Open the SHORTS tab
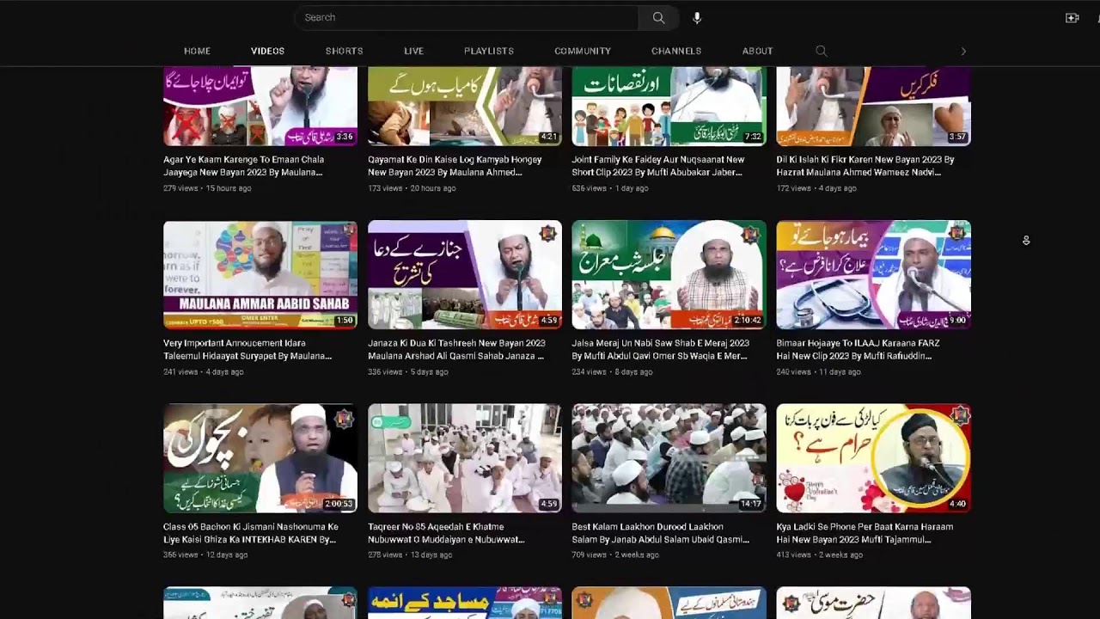 pos(344,51)
